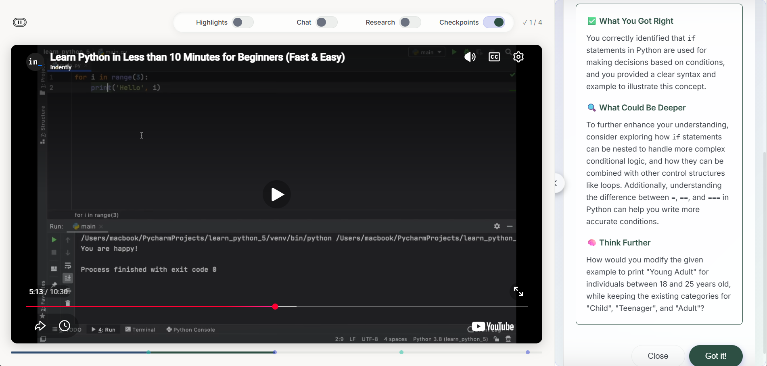Turn on closed captions with CC icon
The image size is (767, 366).
494,57
